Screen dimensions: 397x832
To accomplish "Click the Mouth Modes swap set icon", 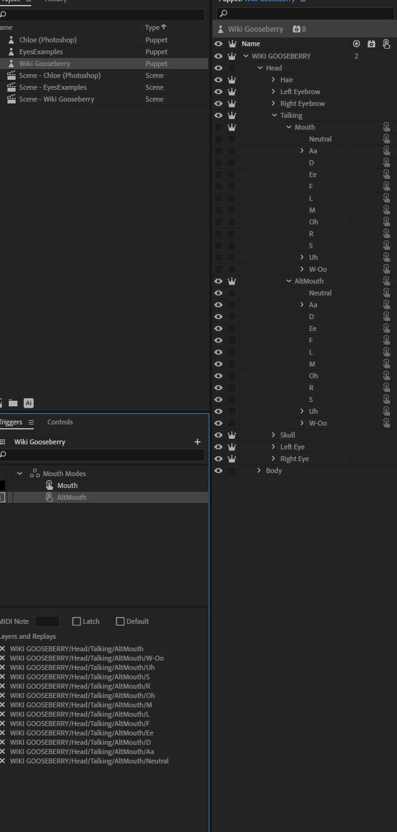I will tap(35, 474).
